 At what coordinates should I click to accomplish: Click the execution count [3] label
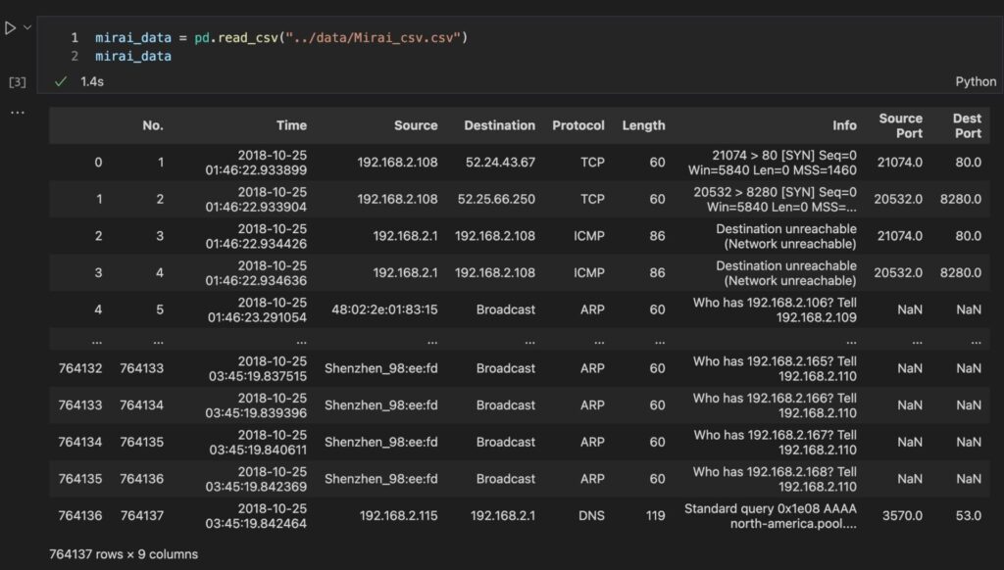pos(18,82)
